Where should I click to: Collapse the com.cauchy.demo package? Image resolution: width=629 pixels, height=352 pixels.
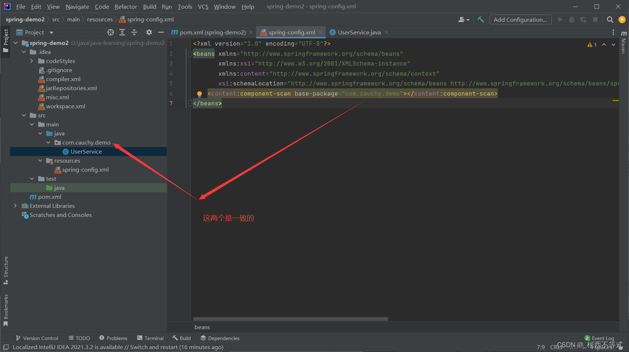point(48,142)
